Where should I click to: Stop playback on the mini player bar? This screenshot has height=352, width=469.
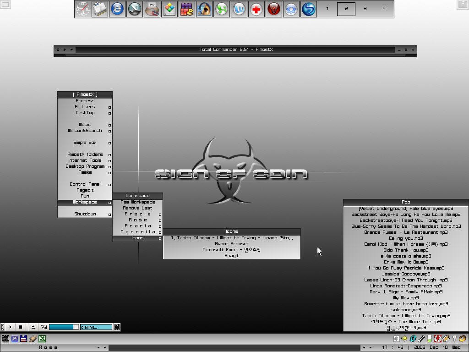[20, 327]
